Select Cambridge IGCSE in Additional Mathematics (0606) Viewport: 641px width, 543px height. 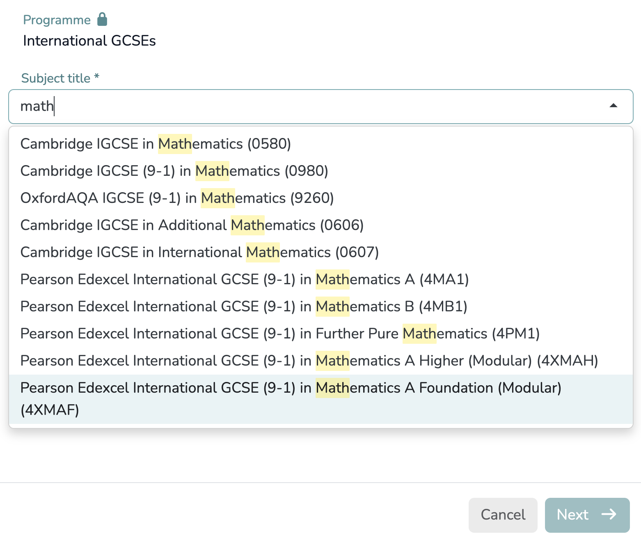[x=320, y=225]
